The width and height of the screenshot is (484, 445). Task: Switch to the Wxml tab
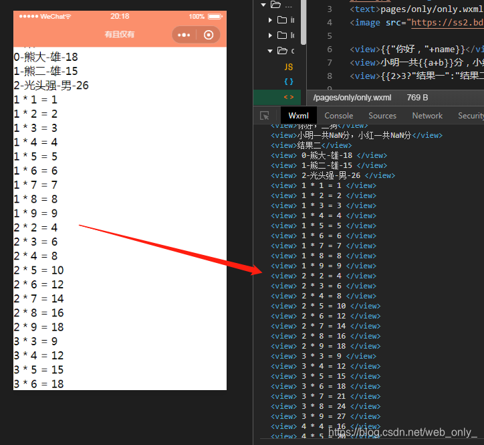298,116
